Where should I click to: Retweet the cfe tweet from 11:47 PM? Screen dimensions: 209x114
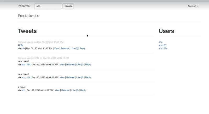(x=65, y=48)
